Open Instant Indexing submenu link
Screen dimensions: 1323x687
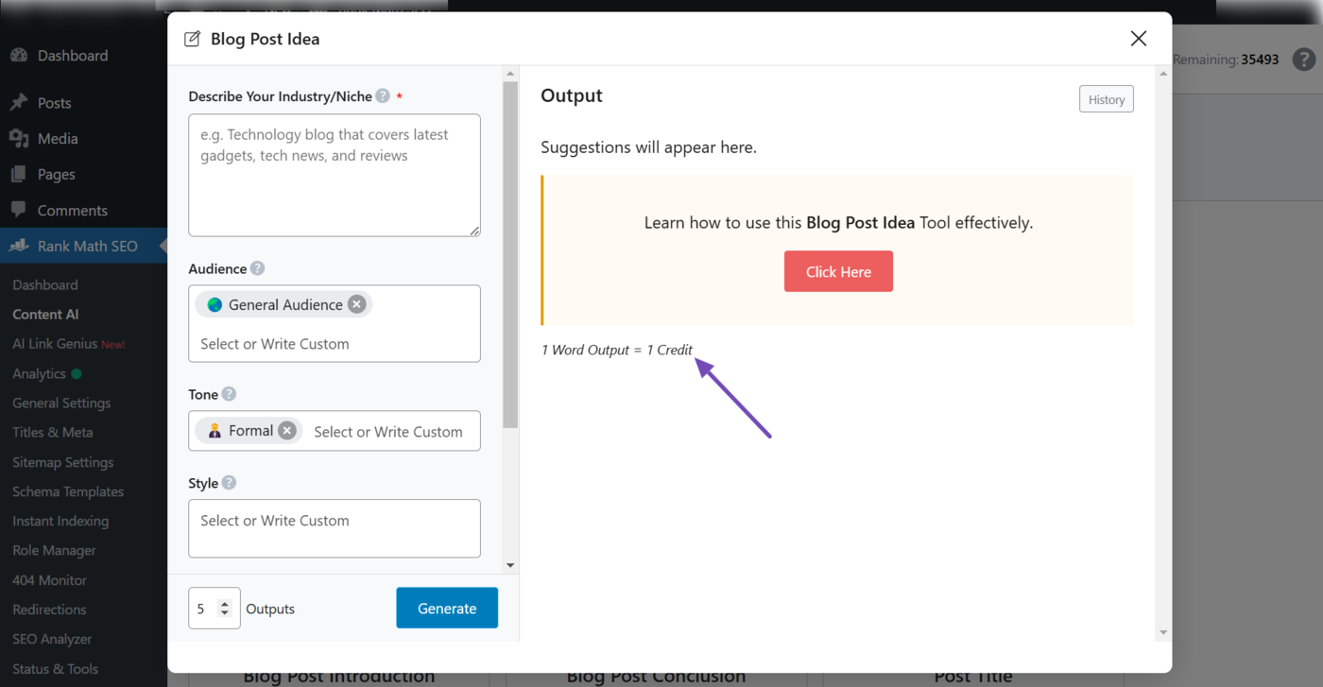pyautogui.click(x=60, y=521)
